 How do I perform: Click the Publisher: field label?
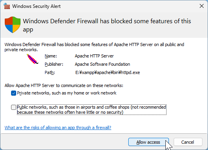pyautogui.click(x=54, y=64)
